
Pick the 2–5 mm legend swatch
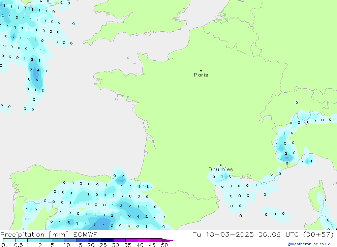pyautogui.click(x=46, y=240)
